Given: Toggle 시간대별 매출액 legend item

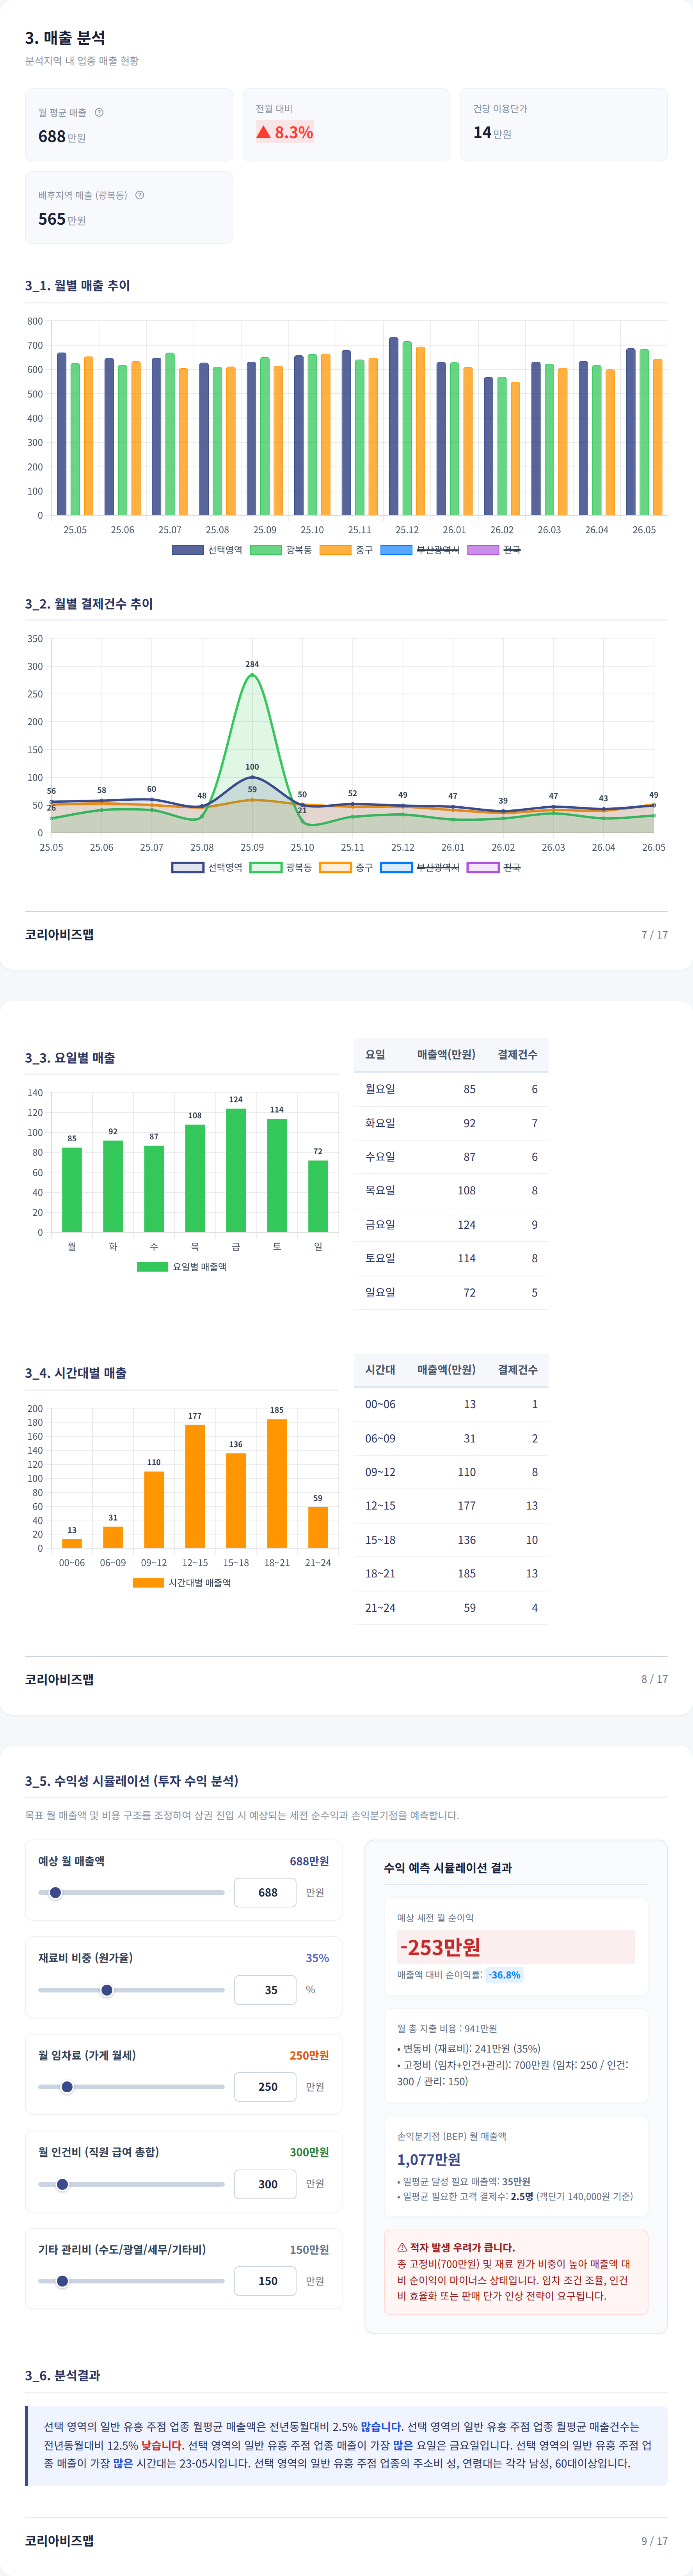Looking at the screenshot, I should tap(182, 1583).
